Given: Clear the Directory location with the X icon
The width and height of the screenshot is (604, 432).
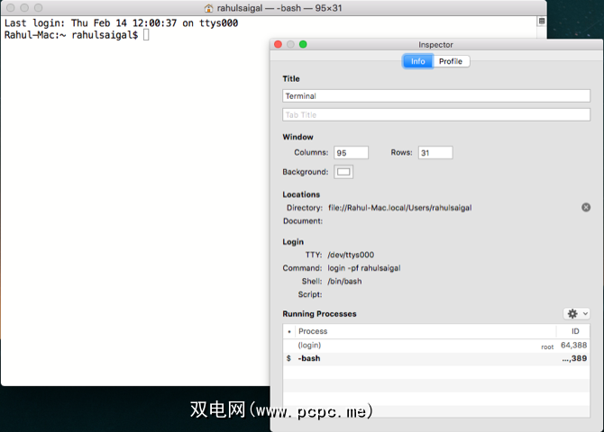Looking at the screenshot, I should (x=586, y=208).
